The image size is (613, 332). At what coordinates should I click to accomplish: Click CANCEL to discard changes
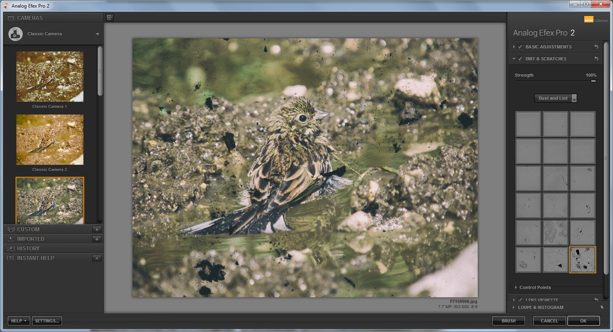(550, 321)
